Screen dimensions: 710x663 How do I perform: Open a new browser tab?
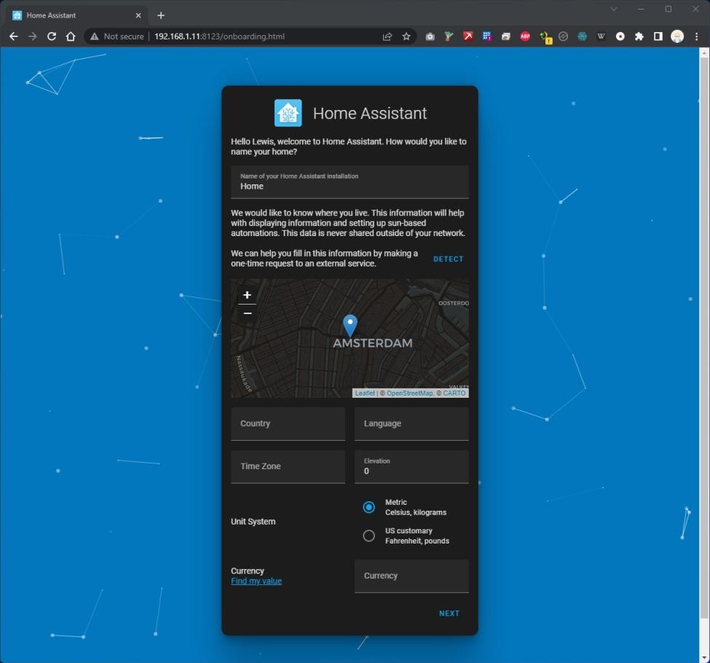161,15
